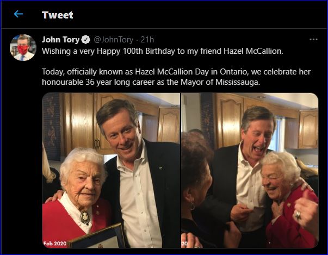Click the hoop earring in right photo
The height and width of the screenshot is (255, 328).
(192, 206)
